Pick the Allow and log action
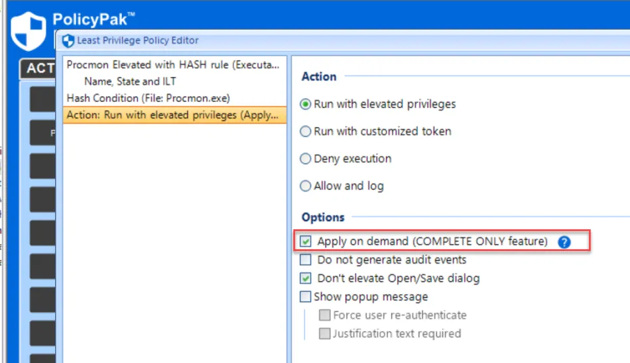Viewport: 630px width, 363px height. tap(306, 186)
